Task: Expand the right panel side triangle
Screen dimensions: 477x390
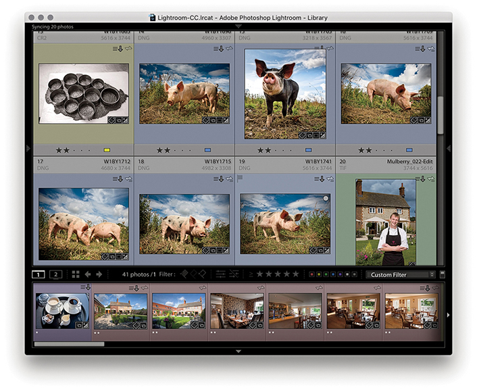Action: [x=449, y=149]
